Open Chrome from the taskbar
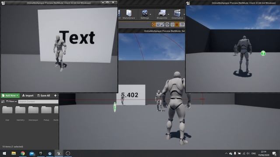 (x=23, y=153)
